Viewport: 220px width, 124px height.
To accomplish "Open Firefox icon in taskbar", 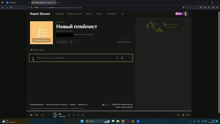I will tap(123, 121).
